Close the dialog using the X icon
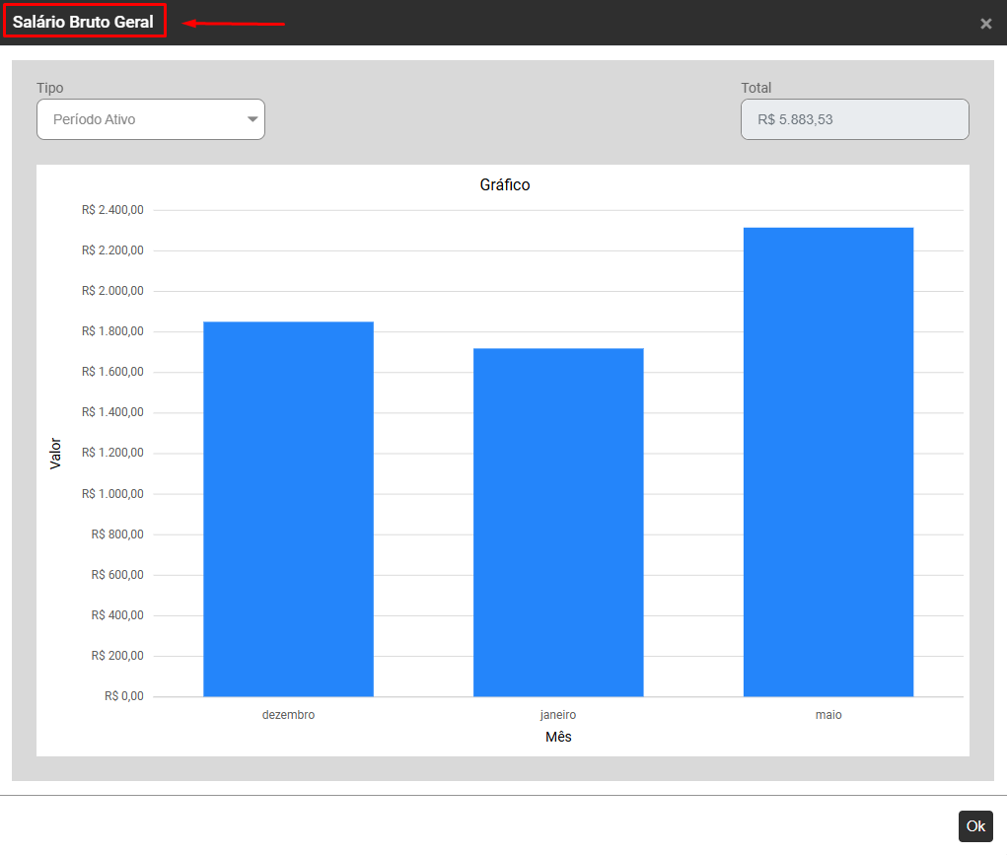The height and width of the screenshot is (855, 1007). pos(985,24)
